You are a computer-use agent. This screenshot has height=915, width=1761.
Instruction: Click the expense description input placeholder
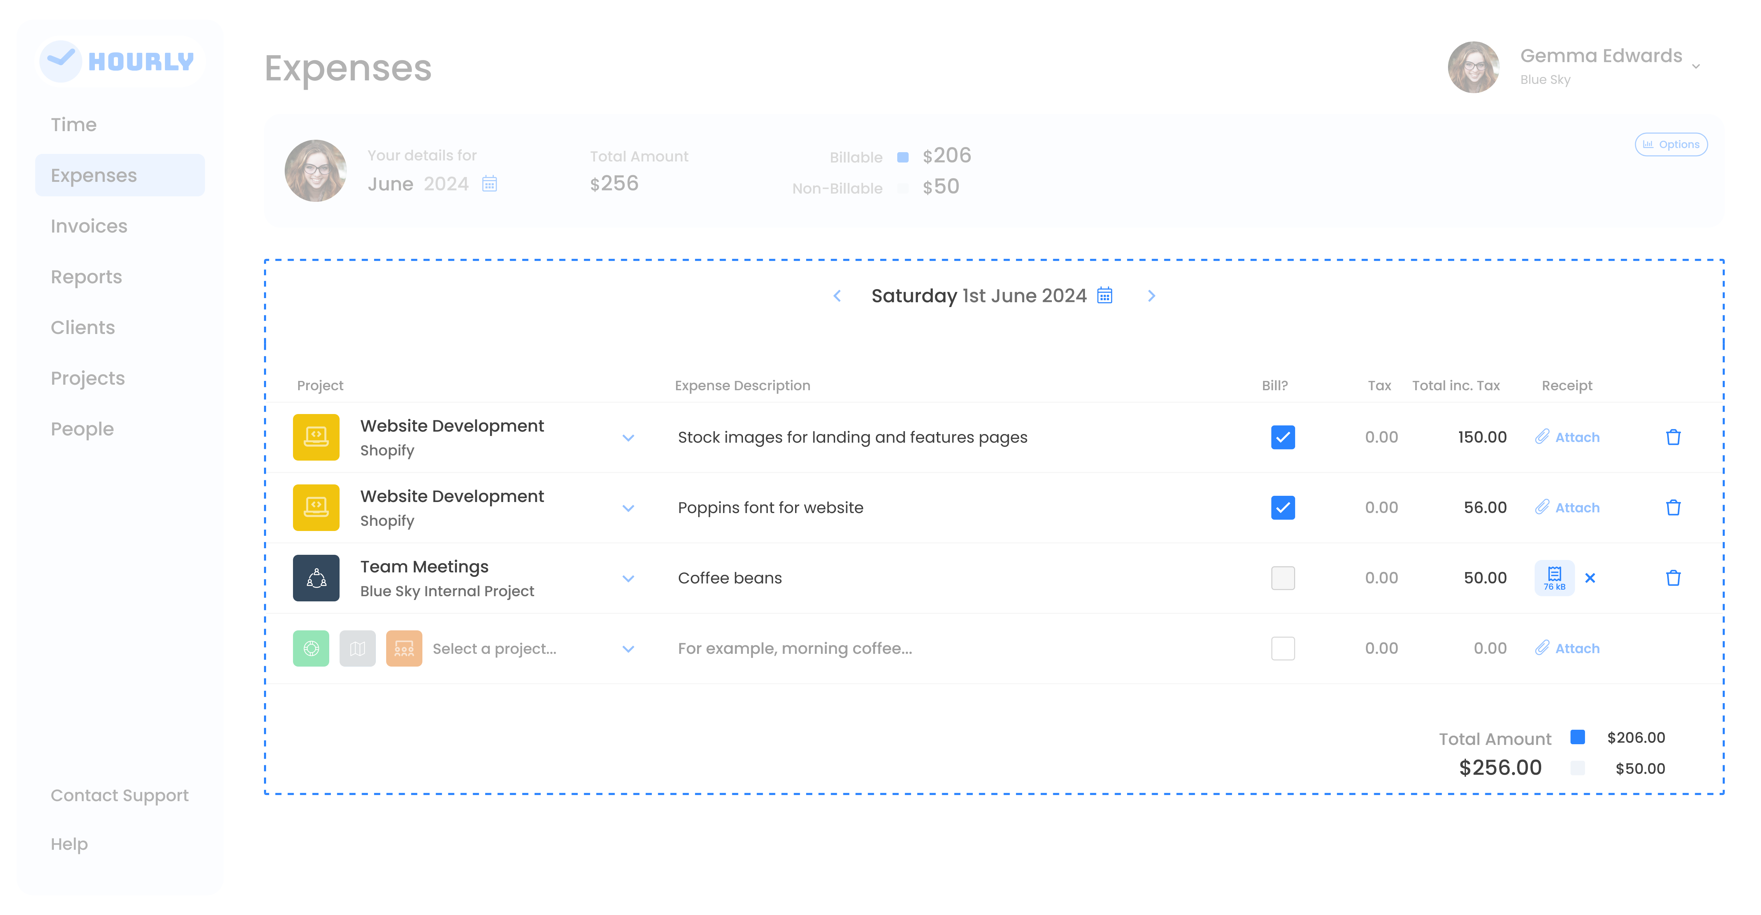tap(794, 649)
